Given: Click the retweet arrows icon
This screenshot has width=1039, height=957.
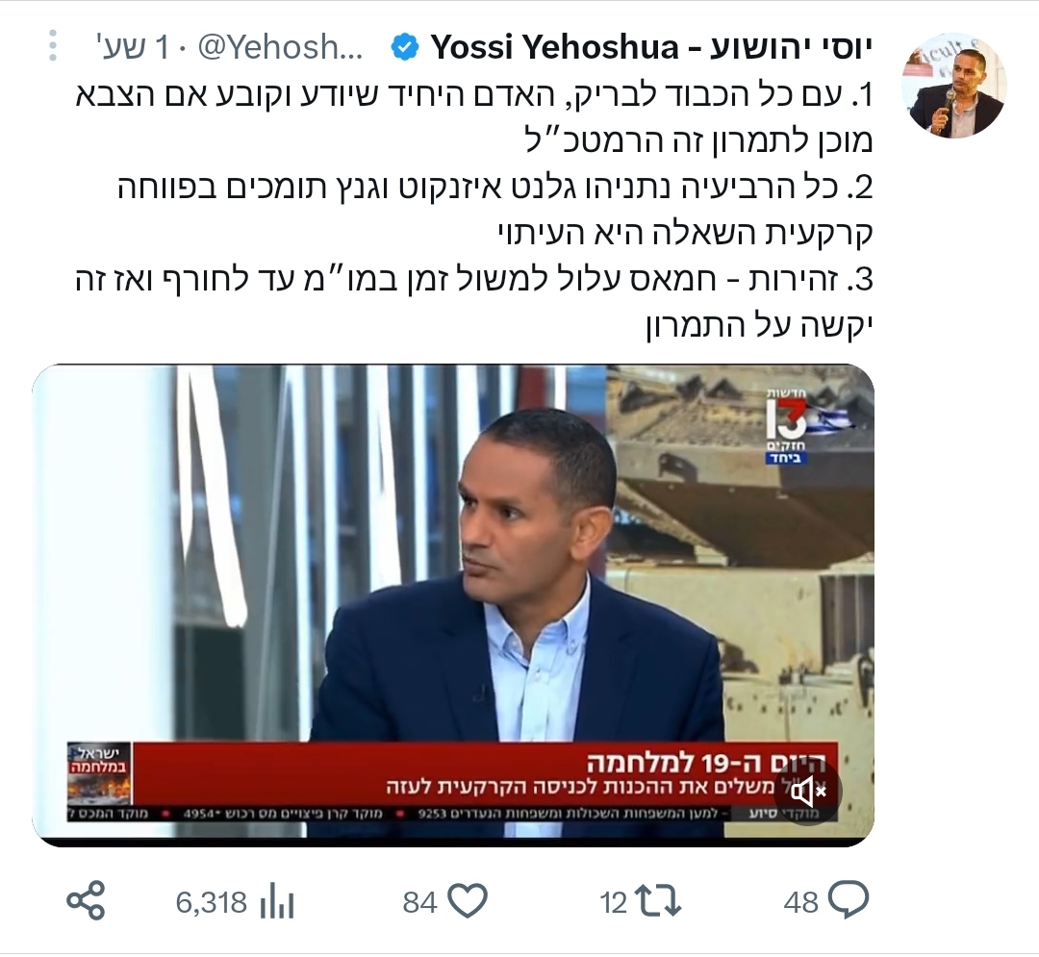Looking at the screenshot, I should tap(658, 901).
